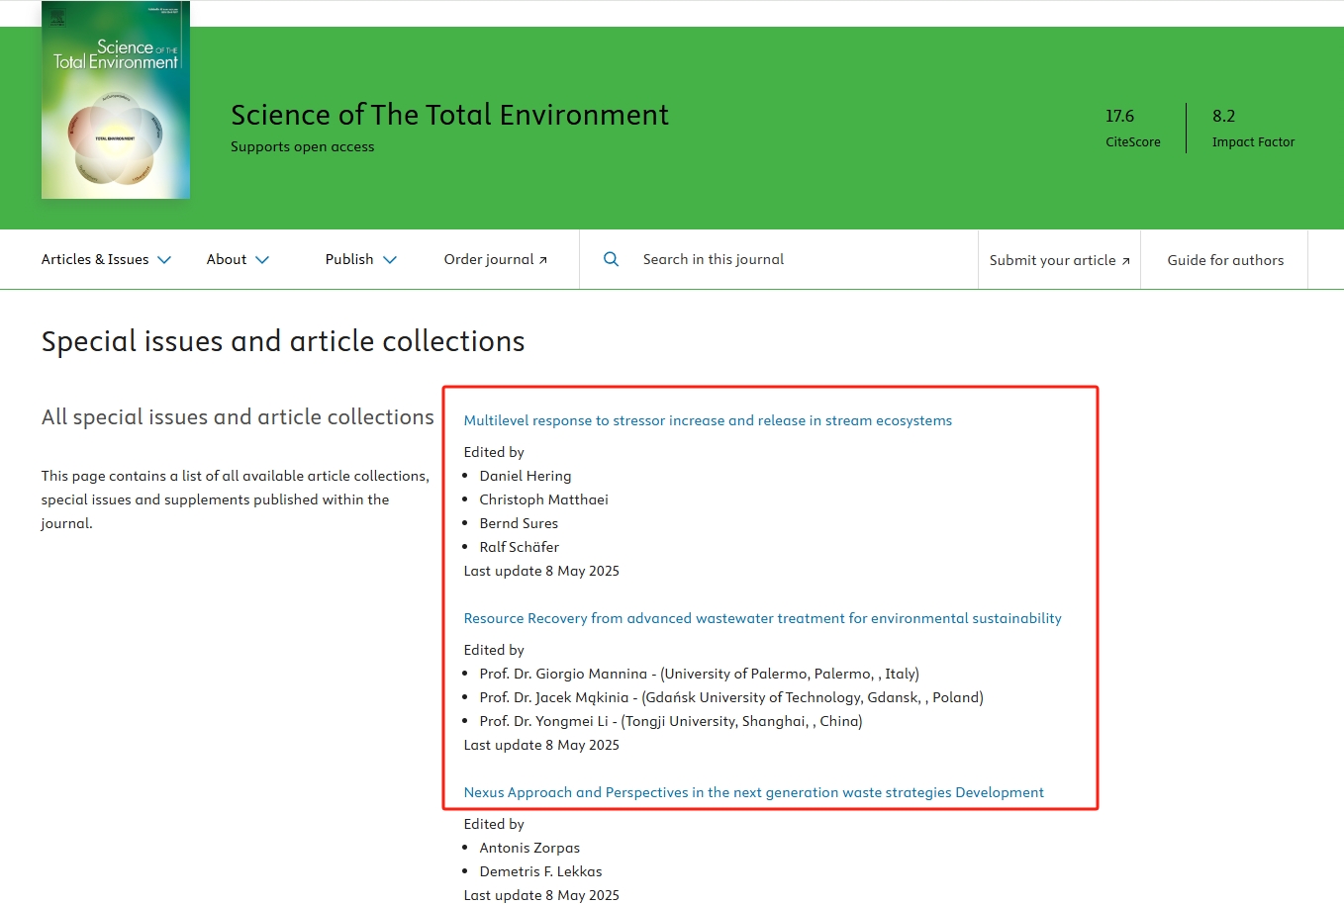Click the Science of The Total Environment cover
The image size is (1344, 905).
116,100
